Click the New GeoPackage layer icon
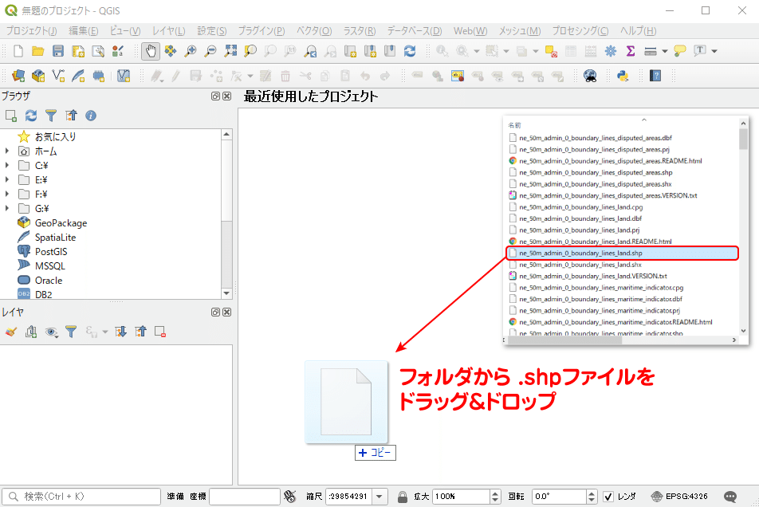 38,76
